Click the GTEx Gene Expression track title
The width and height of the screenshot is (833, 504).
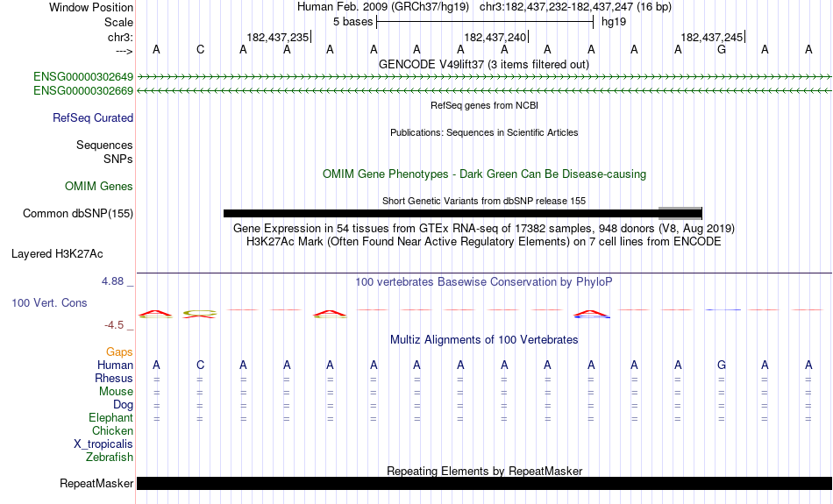484,229
